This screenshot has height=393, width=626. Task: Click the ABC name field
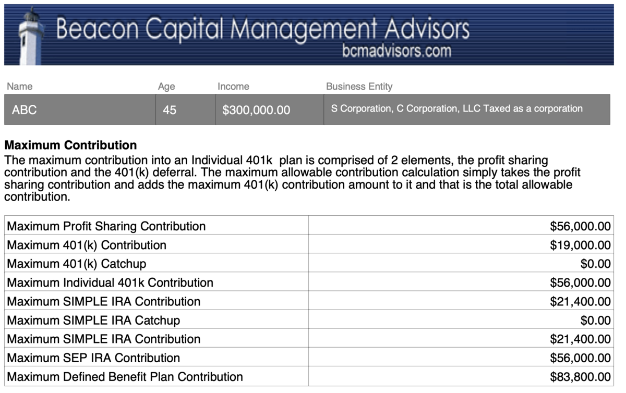pyautogui.click(x=80, y=110)
